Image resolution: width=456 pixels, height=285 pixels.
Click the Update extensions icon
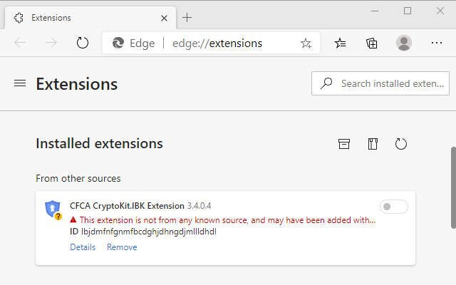[x=401, y=144]
